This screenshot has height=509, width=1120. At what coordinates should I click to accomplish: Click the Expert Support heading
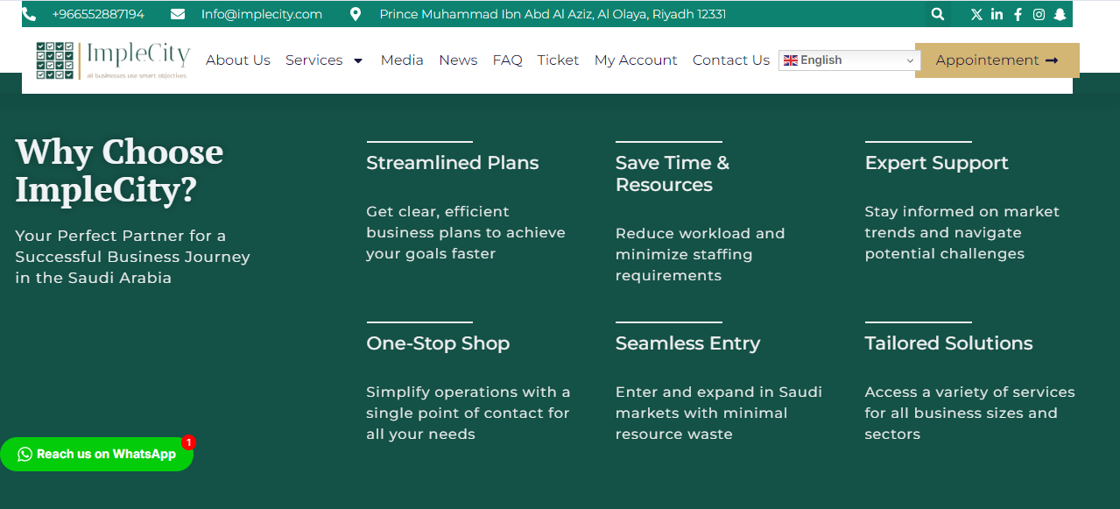tap(936, 163)
